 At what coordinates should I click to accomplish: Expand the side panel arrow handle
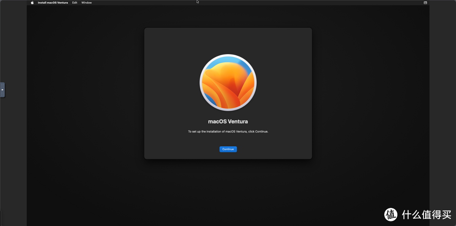click(x=3, y=90)
